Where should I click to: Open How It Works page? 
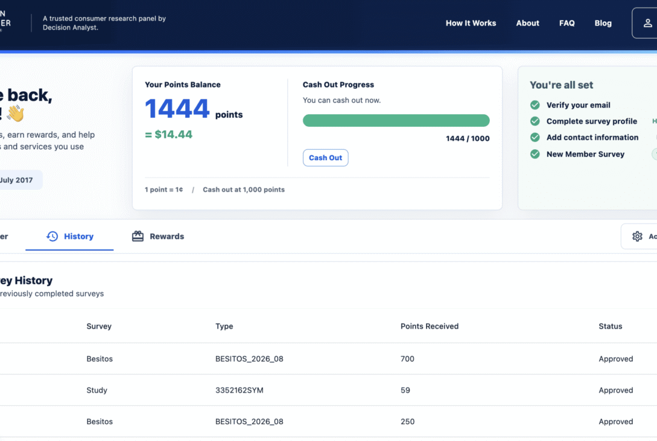[x=471, y=23]
